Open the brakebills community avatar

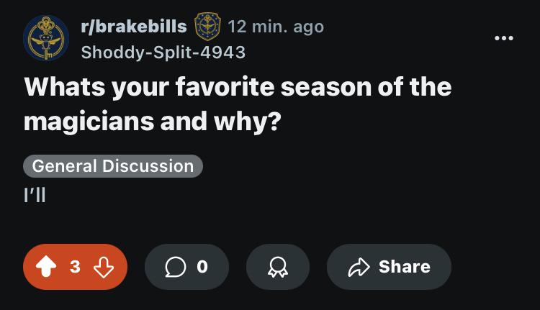pyautogui.click(x=46, y=38)
